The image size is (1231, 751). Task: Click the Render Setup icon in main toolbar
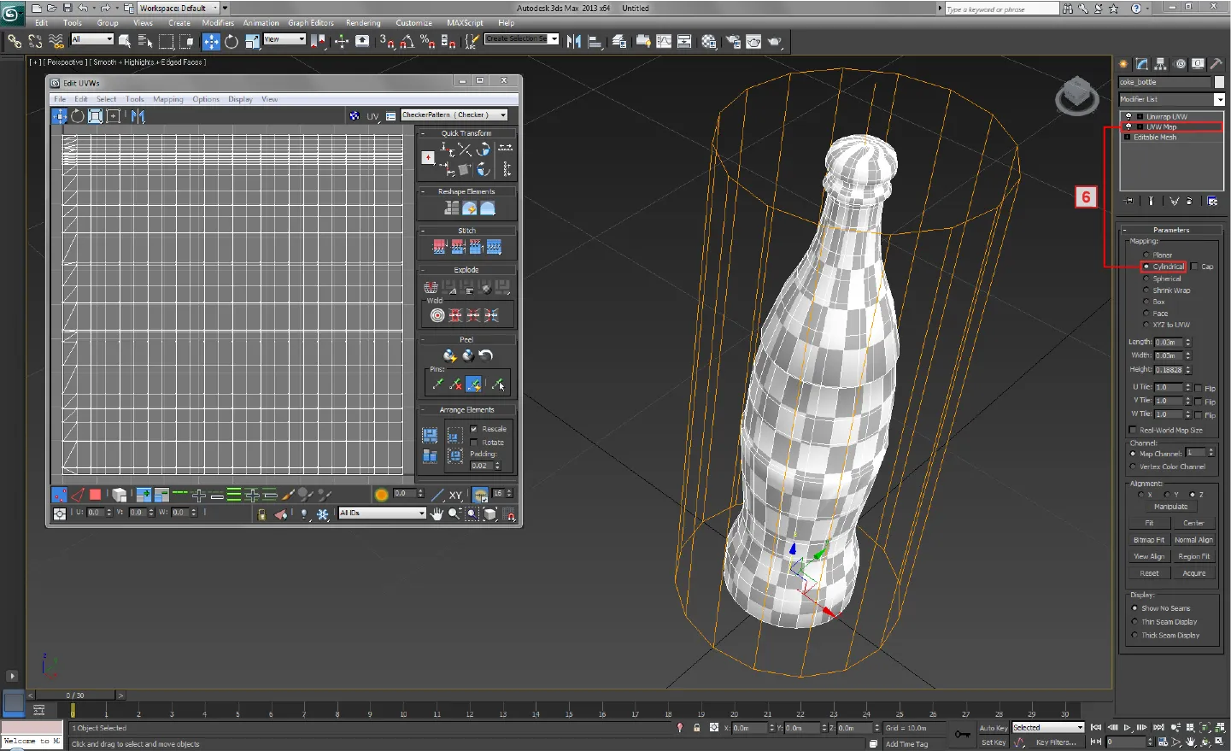(733, 41)
